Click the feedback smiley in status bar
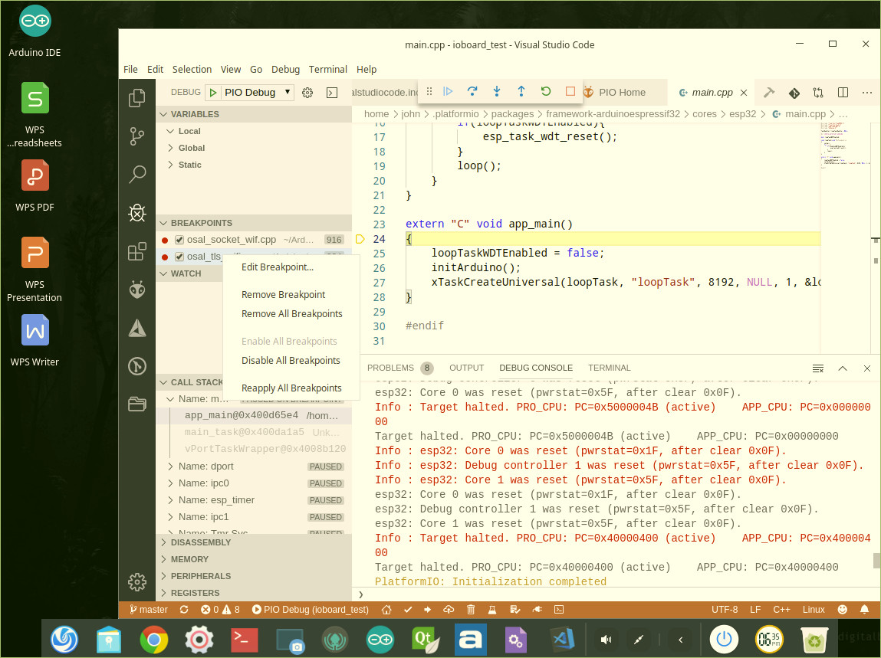 [x=842, y=610]
